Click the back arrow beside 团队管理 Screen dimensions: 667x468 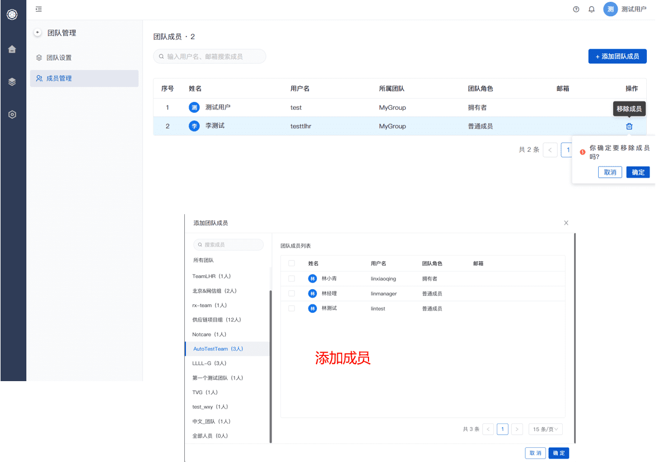pyautogui.click(x=38, y=33)
